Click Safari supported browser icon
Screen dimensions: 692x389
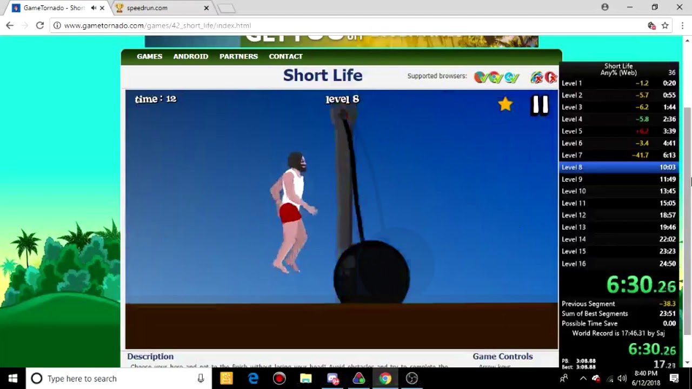coord(511,77)
